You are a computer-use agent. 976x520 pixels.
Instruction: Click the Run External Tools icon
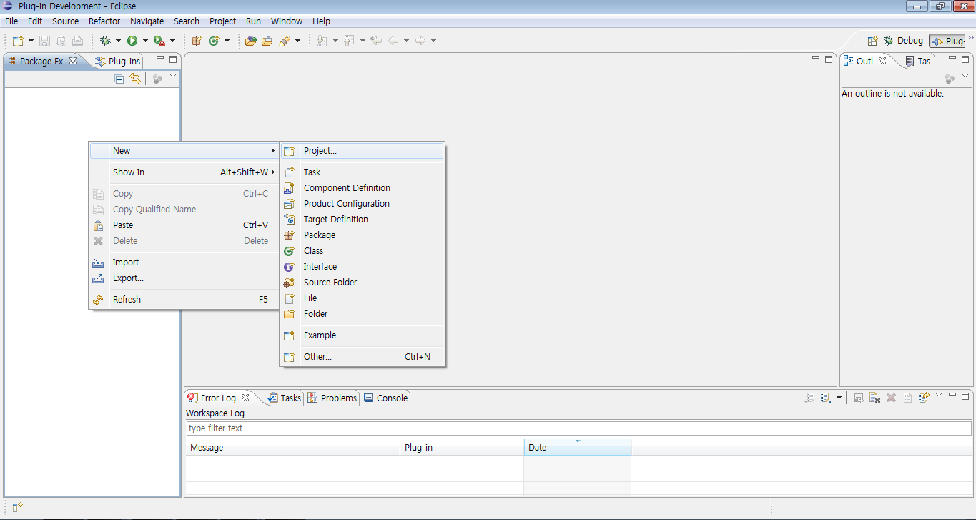159,41
